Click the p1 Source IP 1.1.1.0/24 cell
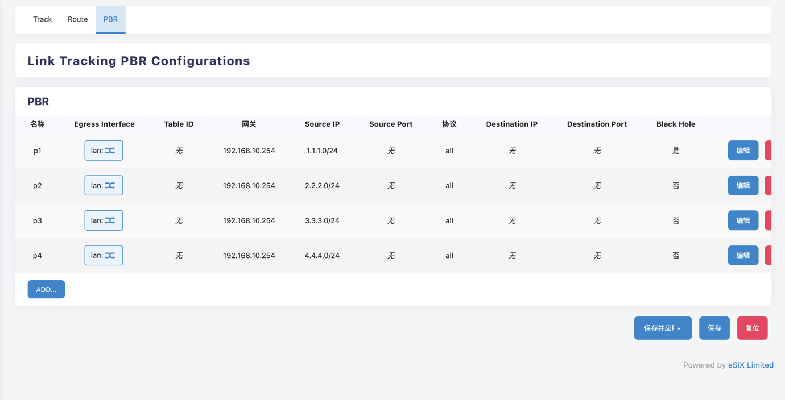The image size is (785, 400). coord(322,151)
